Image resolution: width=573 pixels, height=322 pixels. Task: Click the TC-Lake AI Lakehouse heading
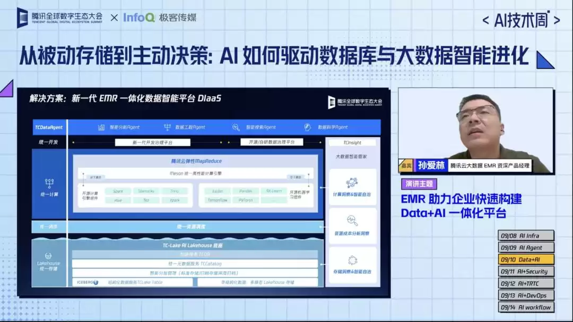[193, 245]
